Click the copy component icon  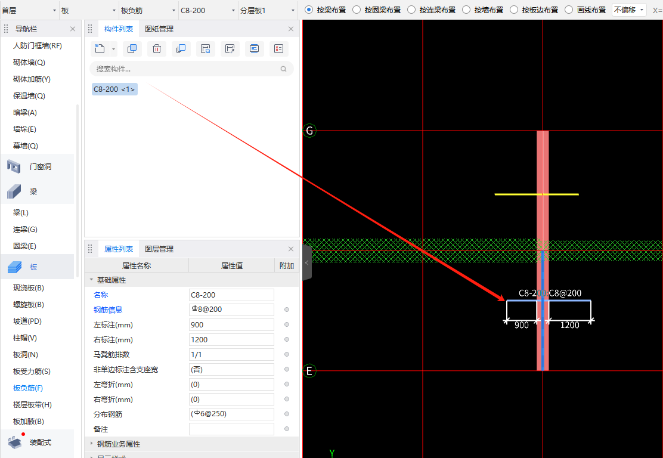coord(132,49)
